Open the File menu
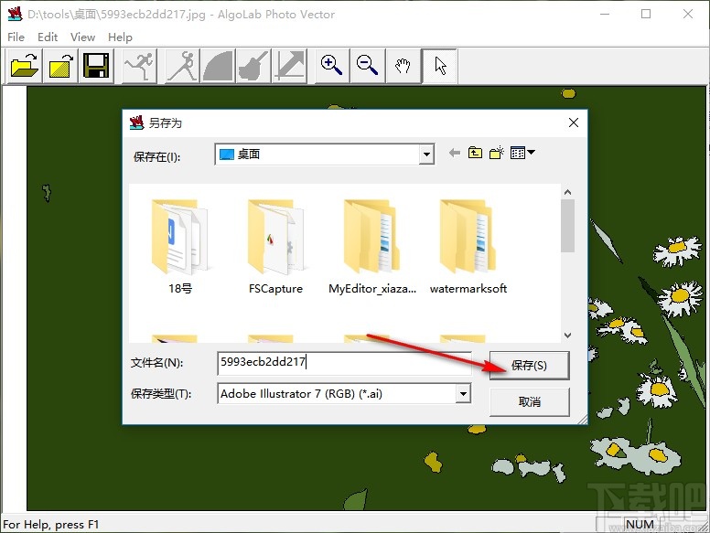 tap(16, 37)
